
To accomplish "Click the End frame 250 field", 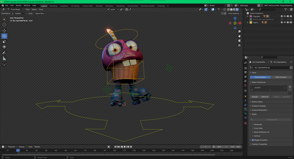I will pos(235,147).
